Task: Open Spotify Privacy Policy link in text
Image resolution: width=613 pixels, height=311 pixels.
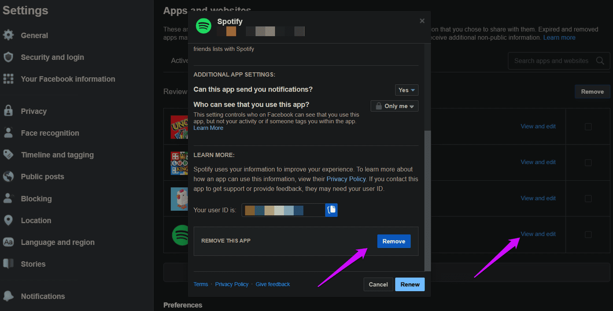Action: pyautogui.click(x=346, y=179)
